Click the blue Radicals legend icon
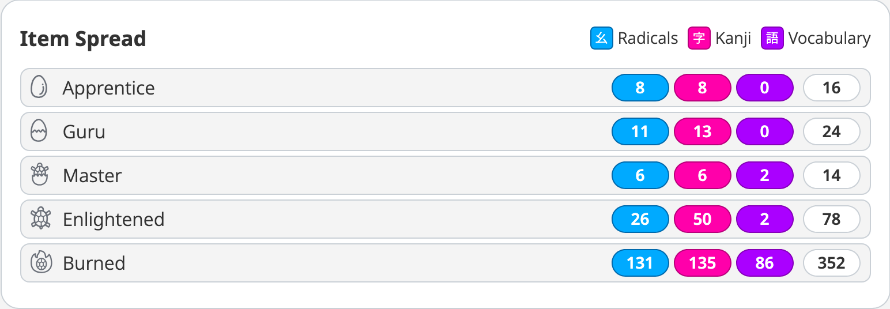Screen dimensions: 890x309 pyautogui.click(x=601, y=39)
